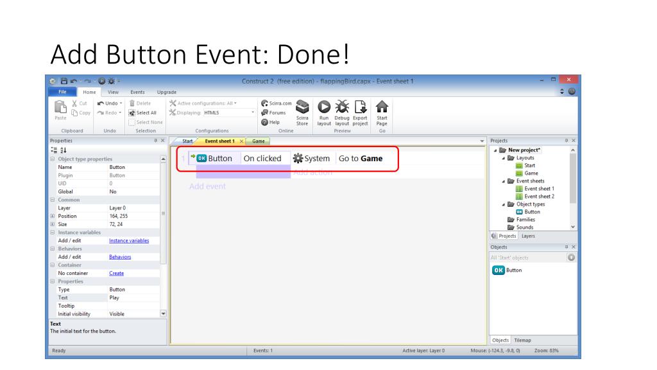The image size is (657, 370).
Task: Switch to the Layers tab in Projects panel
Action: click(x=528, y=236)
